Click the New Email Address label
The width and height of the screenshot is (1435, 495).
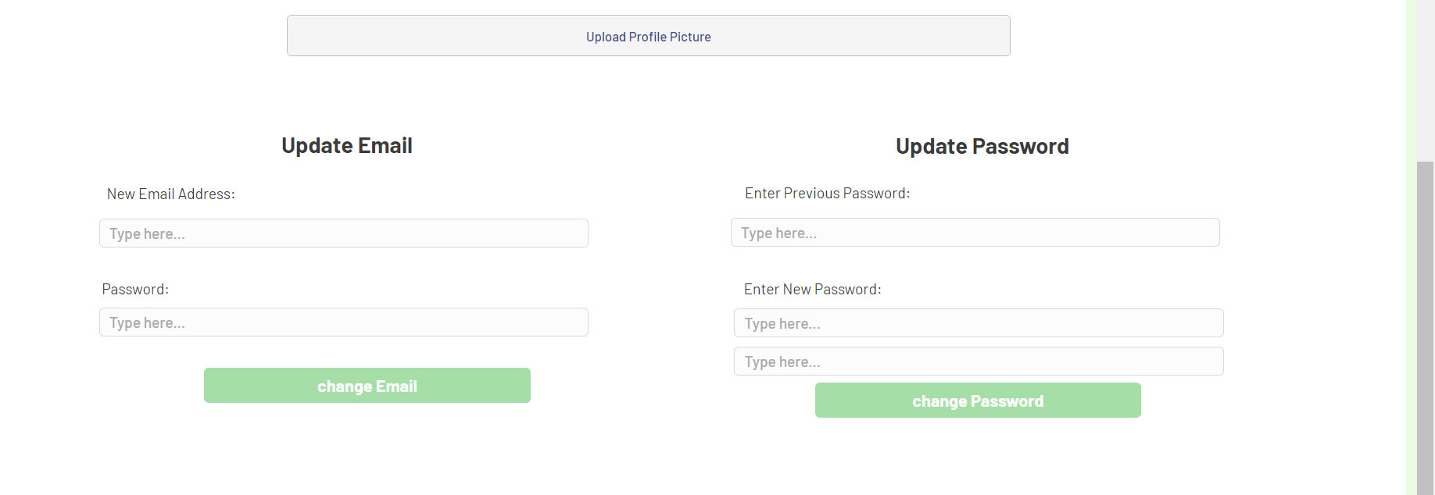[170, 194]
